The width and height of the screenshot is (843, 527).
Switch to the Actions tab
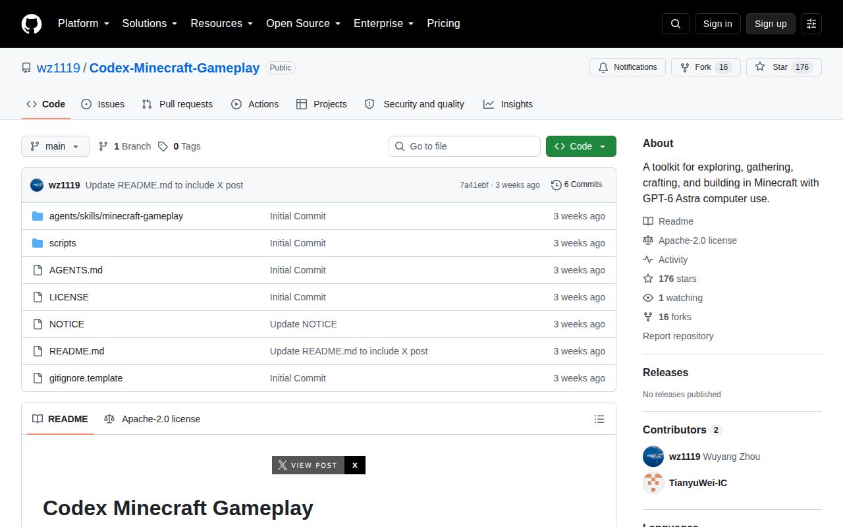255,104
